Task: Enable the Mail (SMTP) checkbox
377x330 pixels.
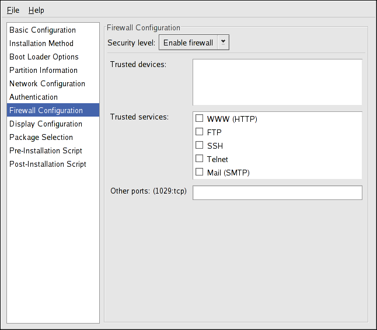Action: tap(200, 173)
